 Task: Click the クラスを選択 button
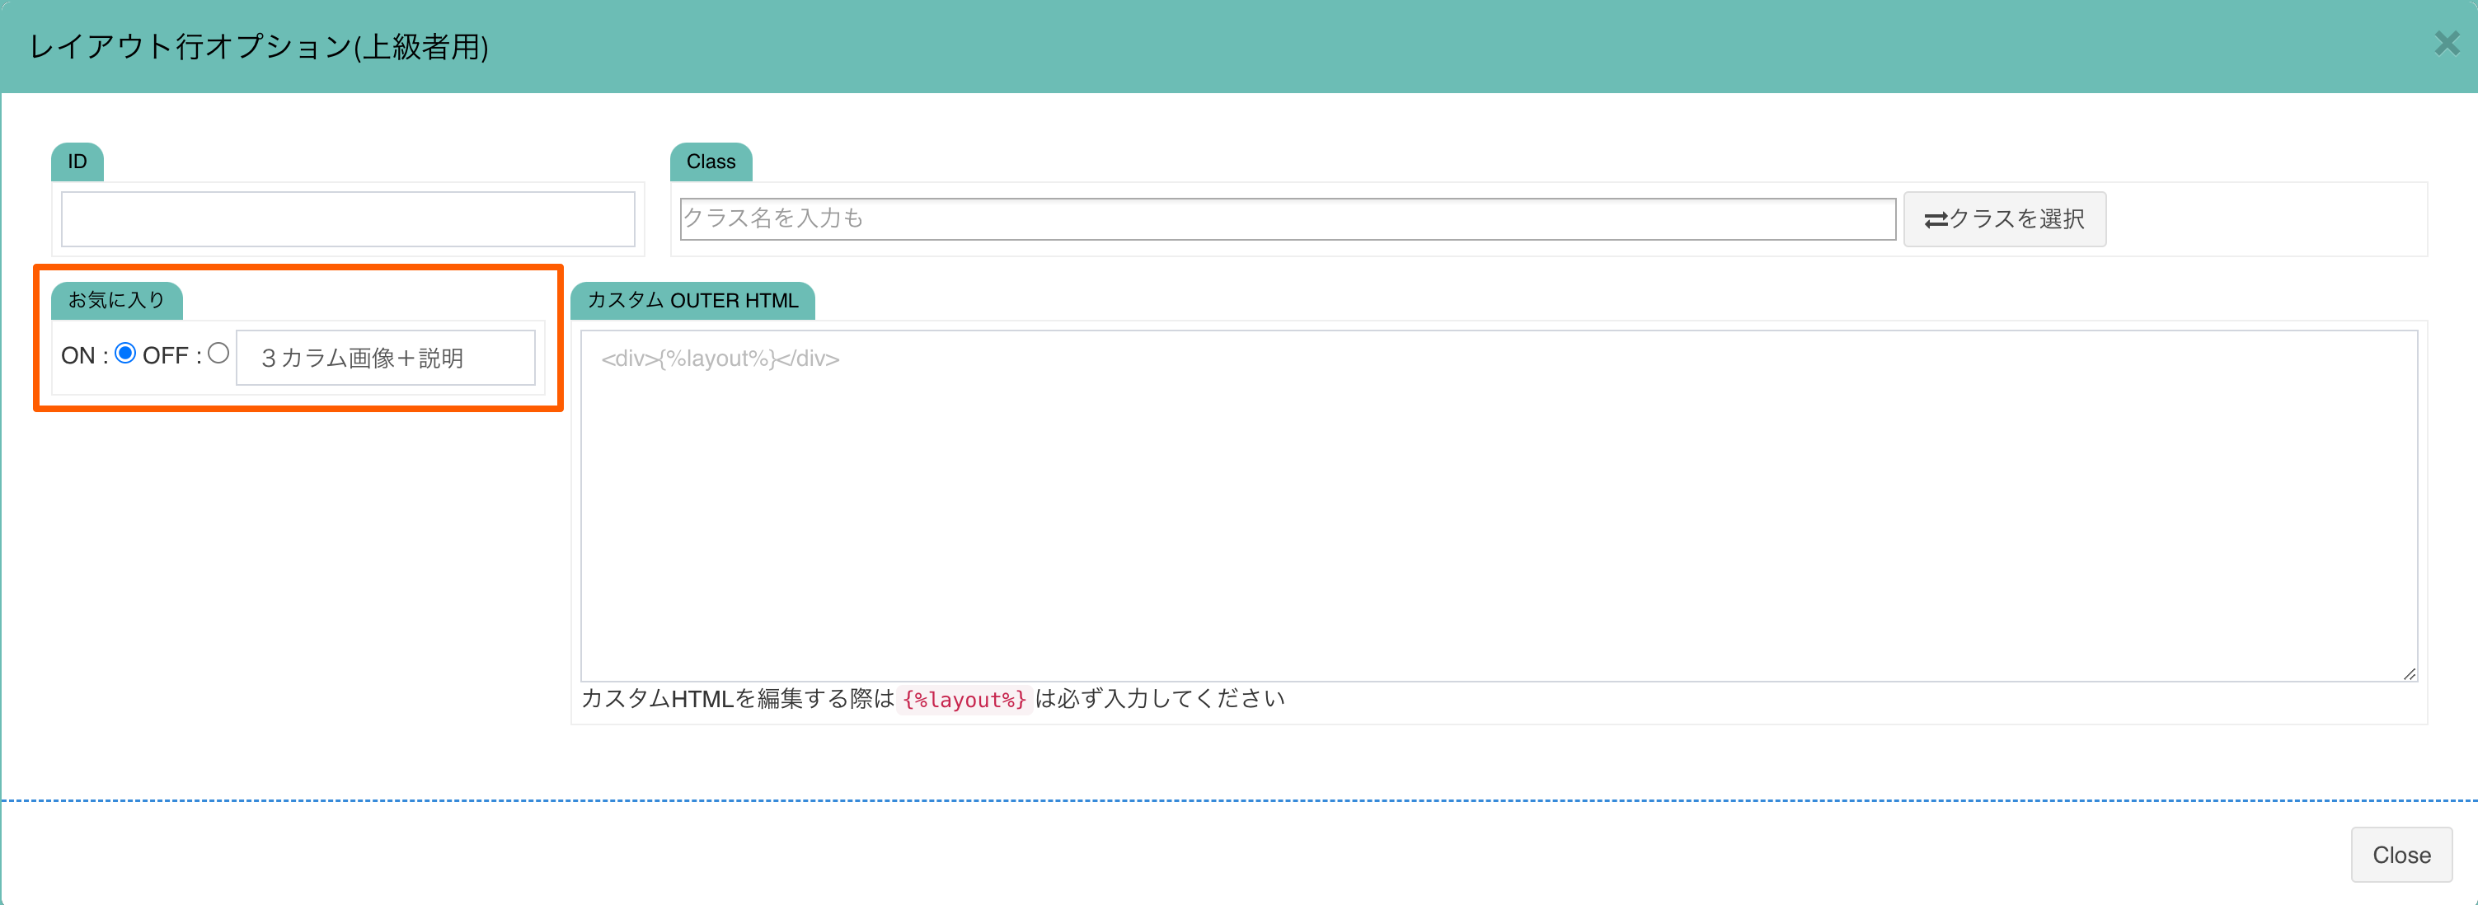tap(2004, 219)
